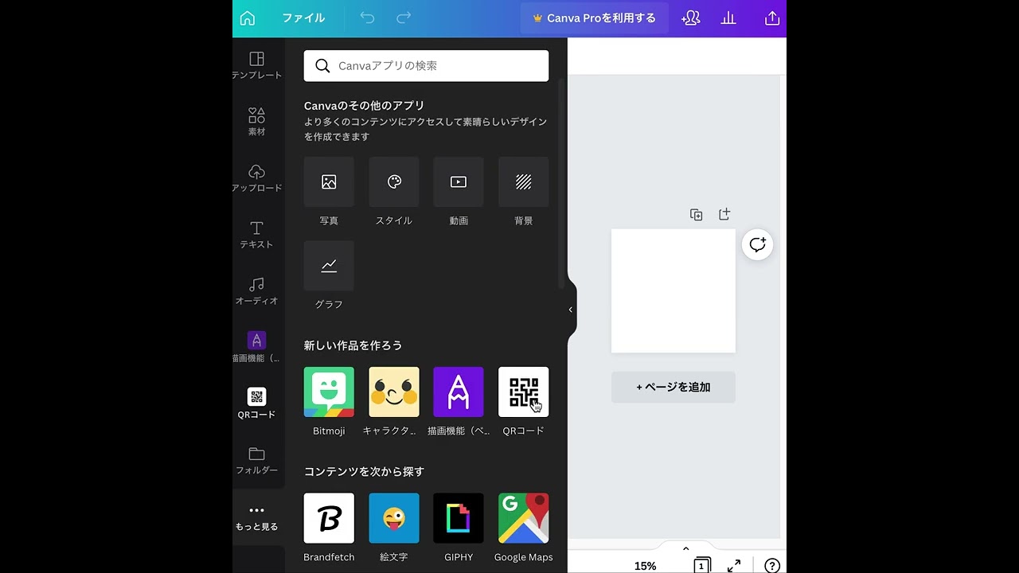Open the 素材 sidebar tab
The height and width of the screenshot is (573, 1019).
[256, 122]
